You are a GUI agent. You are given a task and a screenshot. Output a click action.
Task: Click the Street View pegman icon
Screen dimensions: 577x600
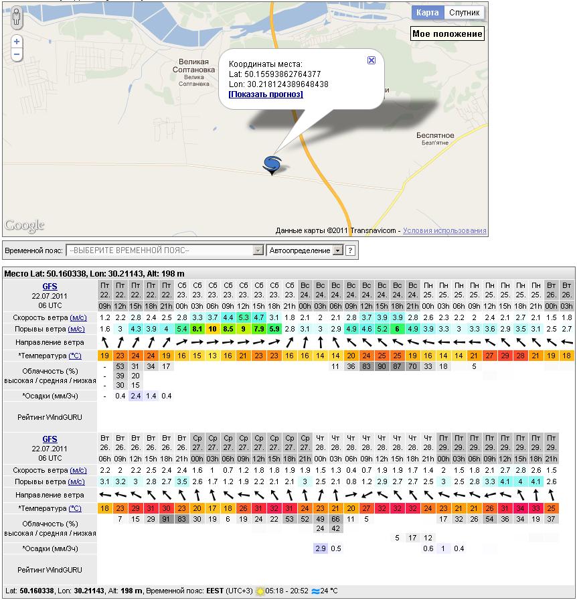pos(17,18)
